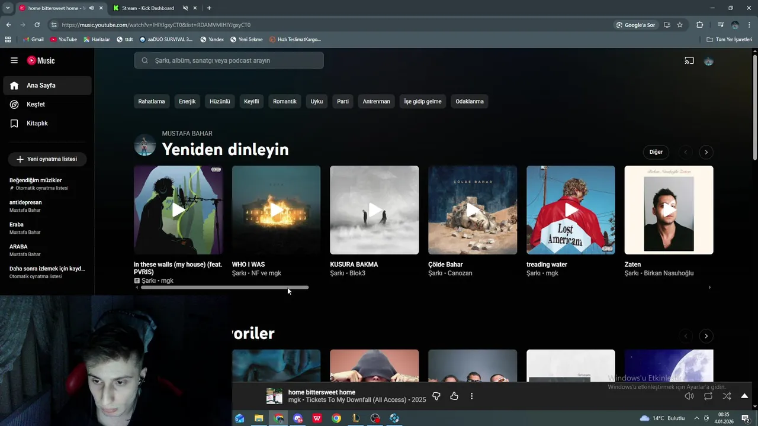758x426 pixels.
Task: Select the Parti mood chip
Action: 343,101
